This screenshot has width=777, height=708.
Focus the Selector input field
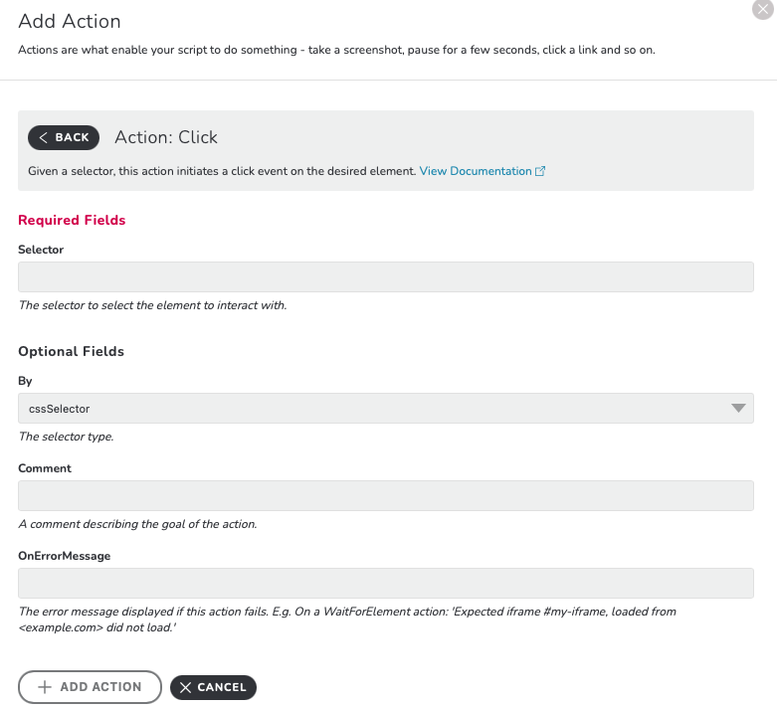point(386,277)
